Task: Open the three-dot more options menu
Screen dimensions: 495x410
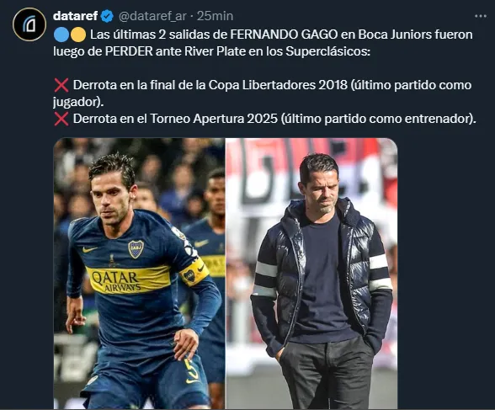Action: point(480,16)
